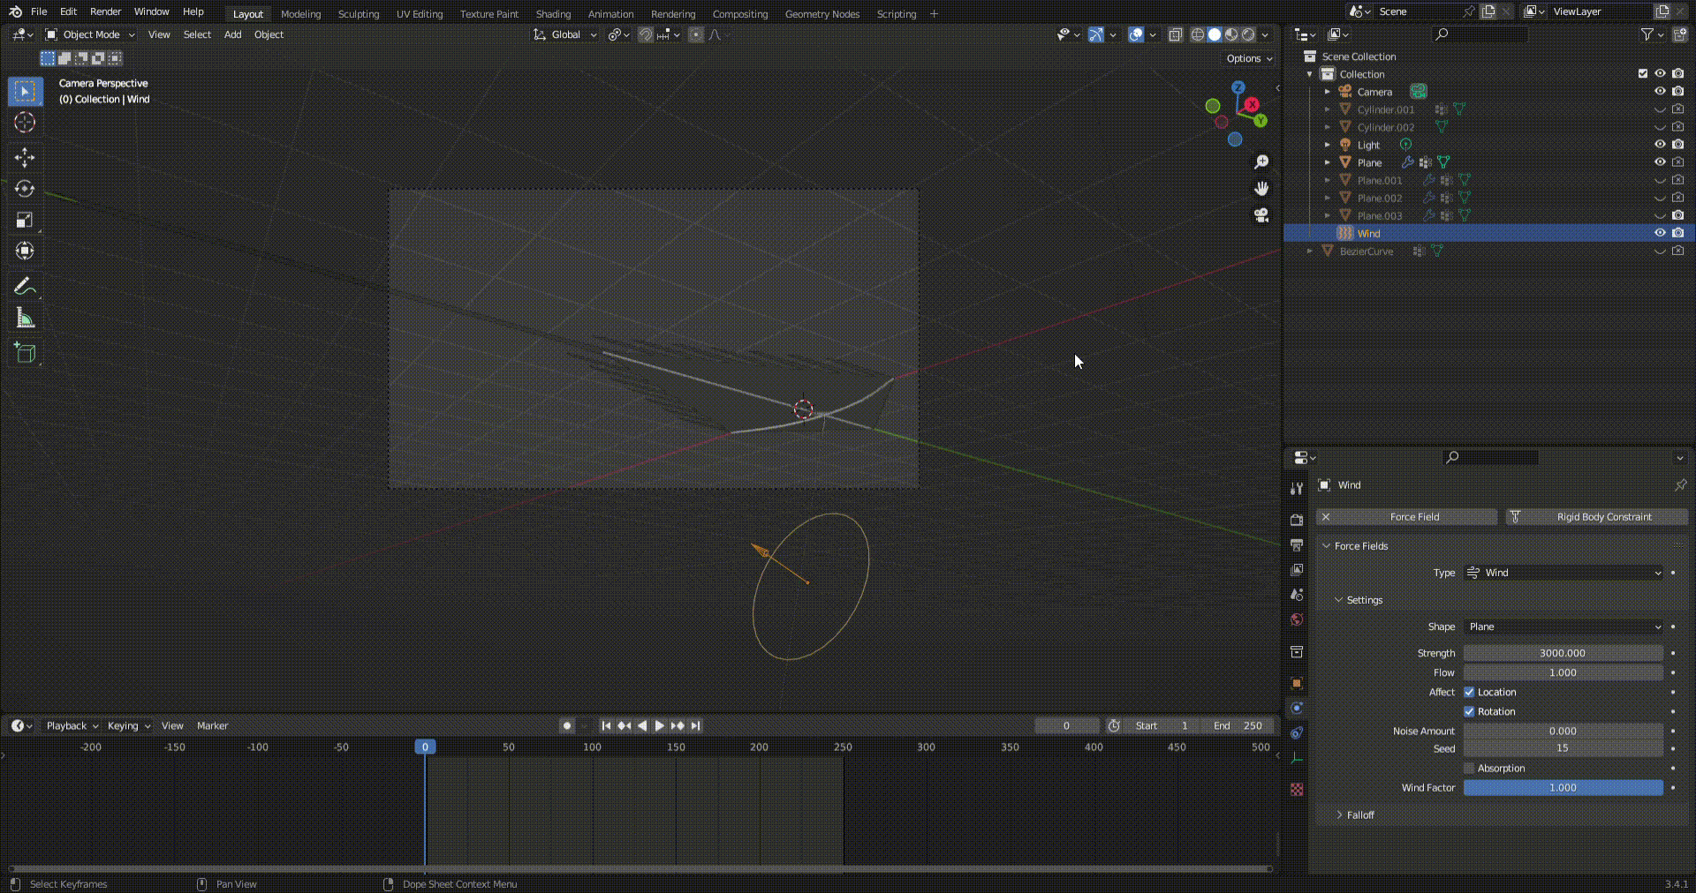1696x893 pixels.
Task: Click the Wind Factor slider
Action: [1563, 788]
